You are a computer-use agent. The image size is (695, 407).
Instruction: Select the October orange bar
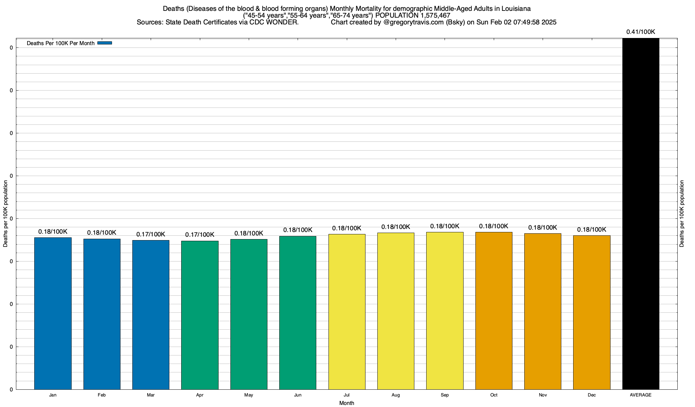click(494, 310)
